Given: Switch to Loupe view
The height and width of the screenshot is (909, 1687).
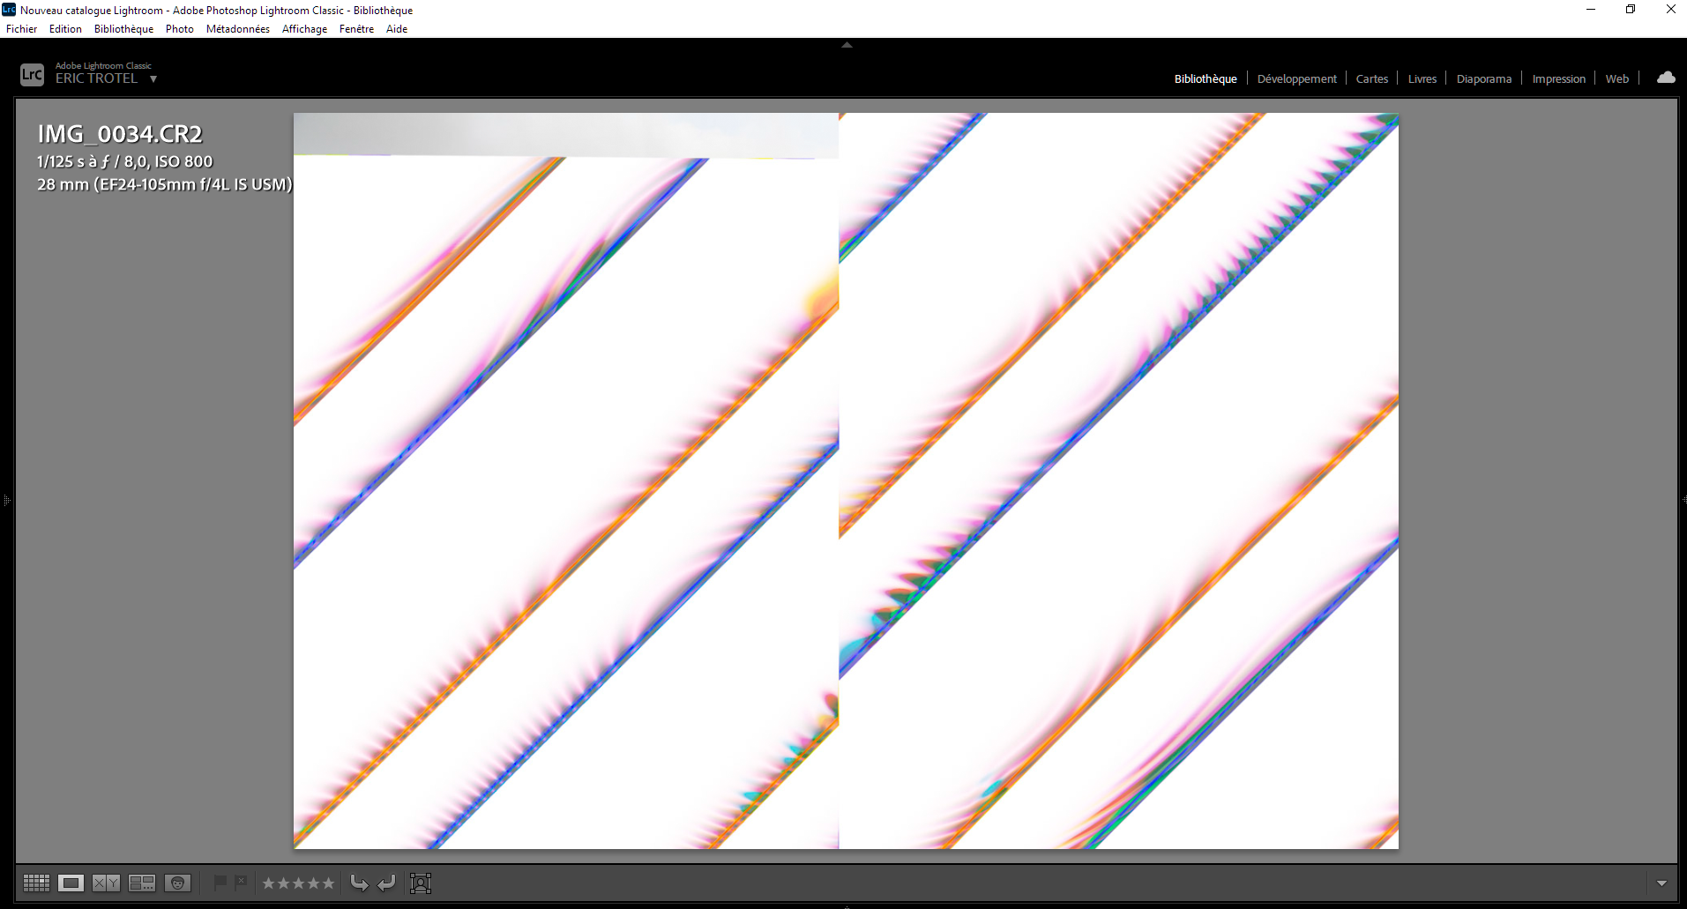Looking at the screenshot, I should (71, 883).
